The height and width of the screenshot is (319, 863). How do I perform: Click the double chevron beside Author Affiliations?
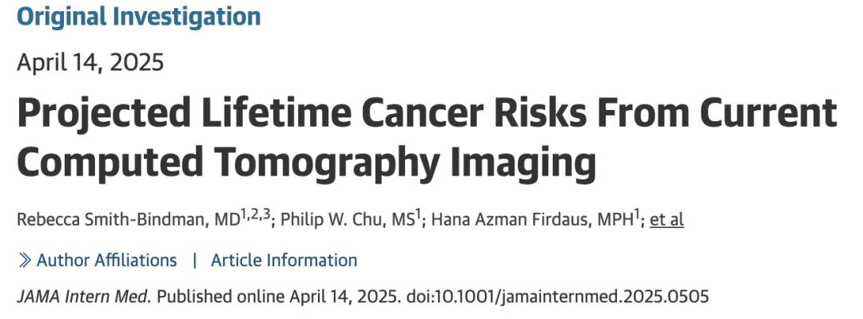24,260
